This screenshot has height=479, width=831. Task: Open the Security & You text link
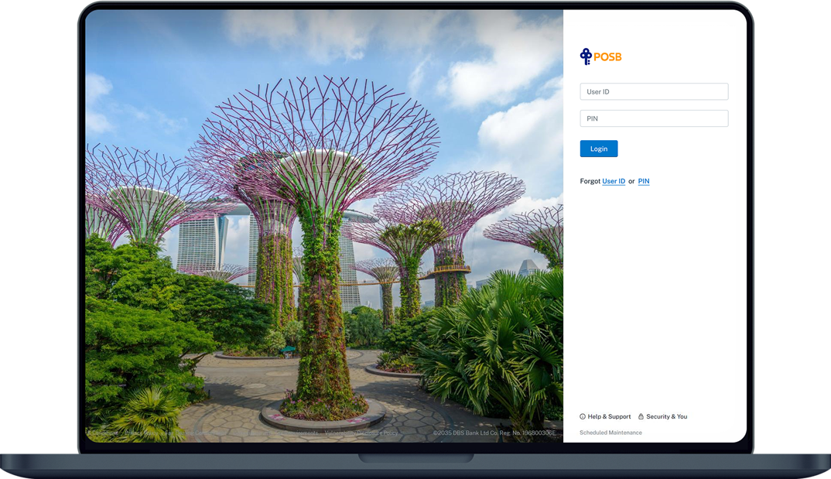tap(667, 416)
